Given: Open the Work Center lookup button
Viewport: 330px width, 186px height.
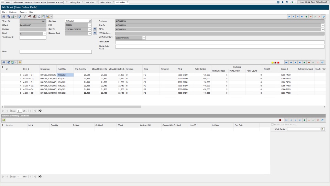Looking at the screenshot, I should click(x=323, y=129).
